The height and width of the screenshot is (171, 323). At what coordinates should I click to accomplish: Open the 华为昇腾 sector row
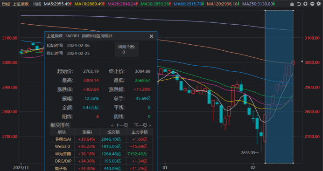pos(101,154)
